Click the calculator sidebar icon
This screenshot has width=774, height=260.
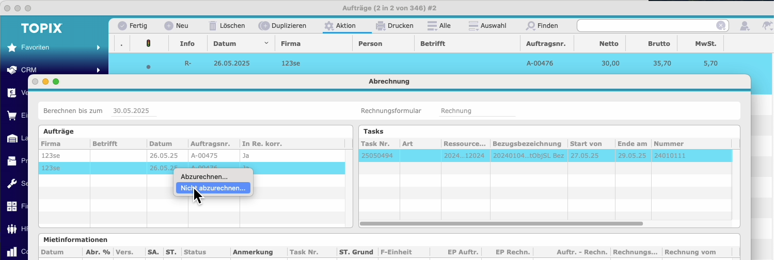(11, 206)
